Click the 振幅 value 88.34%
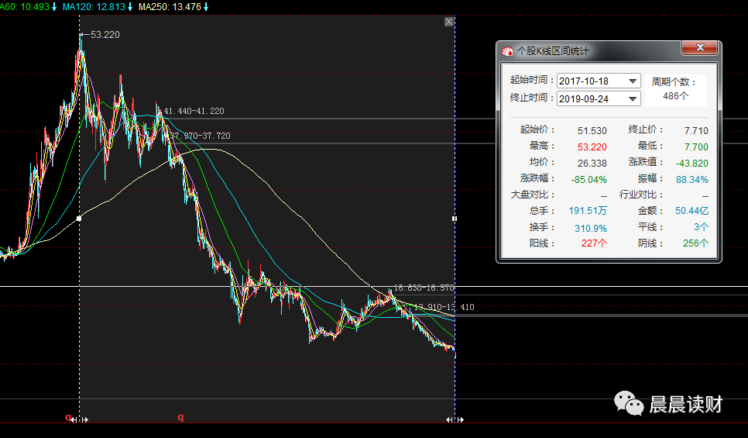The height and width of the screenshot is (438, 748). click(692, 180)
